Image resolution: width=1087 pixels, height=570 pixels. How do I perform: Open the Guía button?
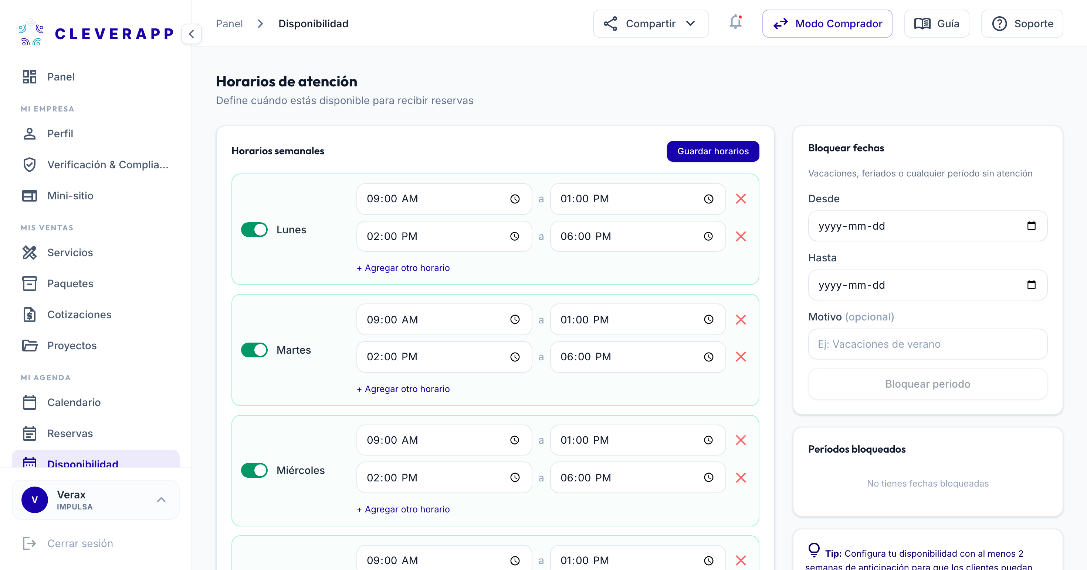(x=937, y=24)
